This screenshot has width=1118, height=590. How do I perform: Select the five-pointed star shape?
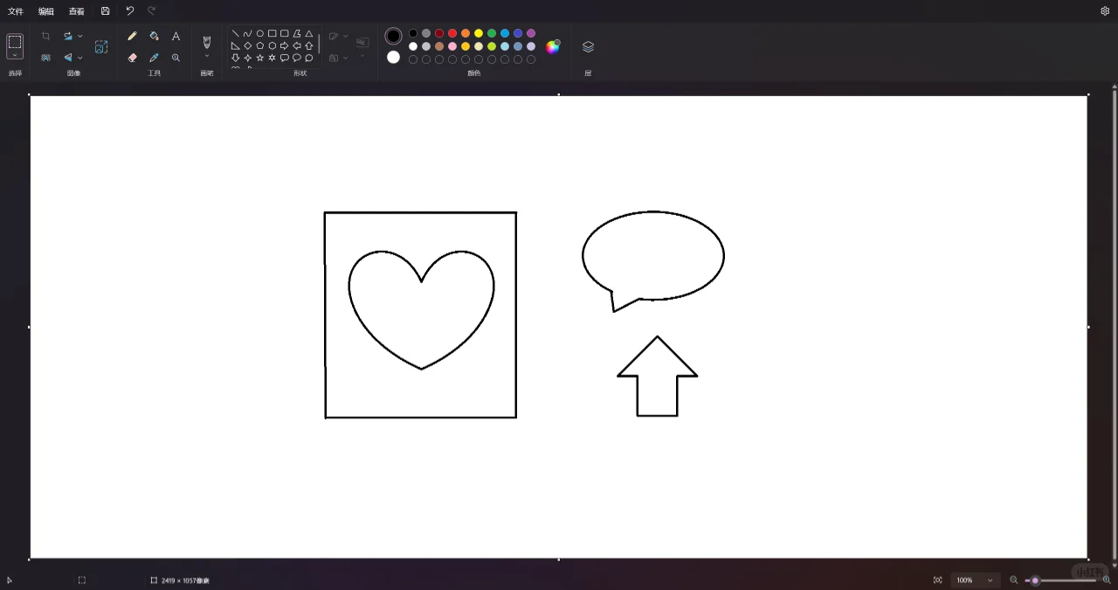260,58
